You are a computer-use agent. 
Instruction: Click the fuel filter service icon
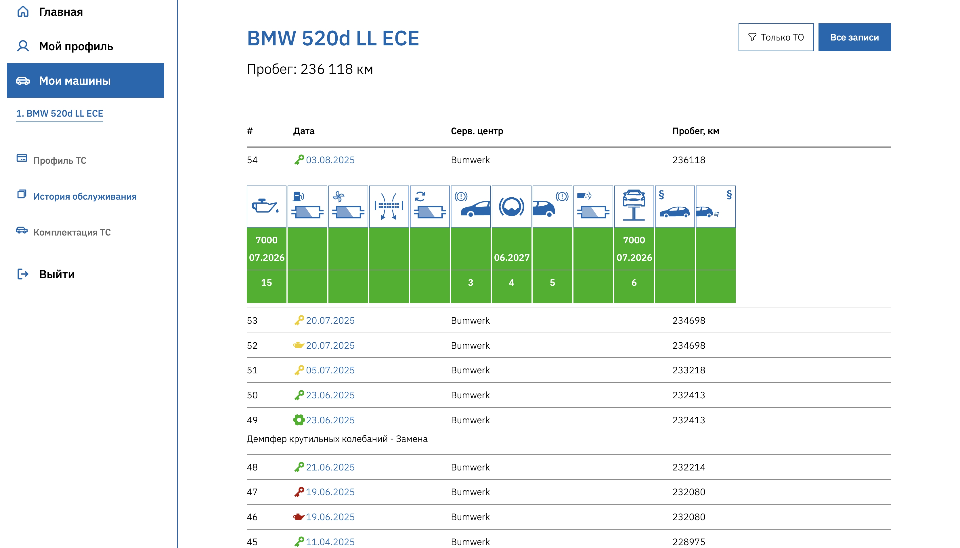click(307, 206)
